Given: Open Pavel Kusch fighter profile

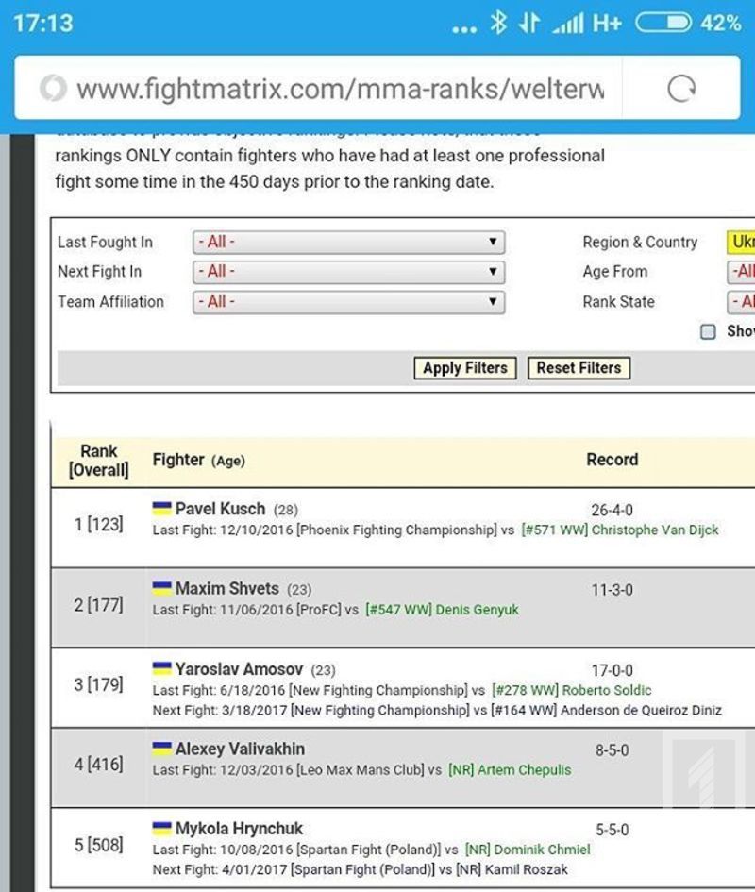Looking at the screenshot, I should tap(220, 509).
